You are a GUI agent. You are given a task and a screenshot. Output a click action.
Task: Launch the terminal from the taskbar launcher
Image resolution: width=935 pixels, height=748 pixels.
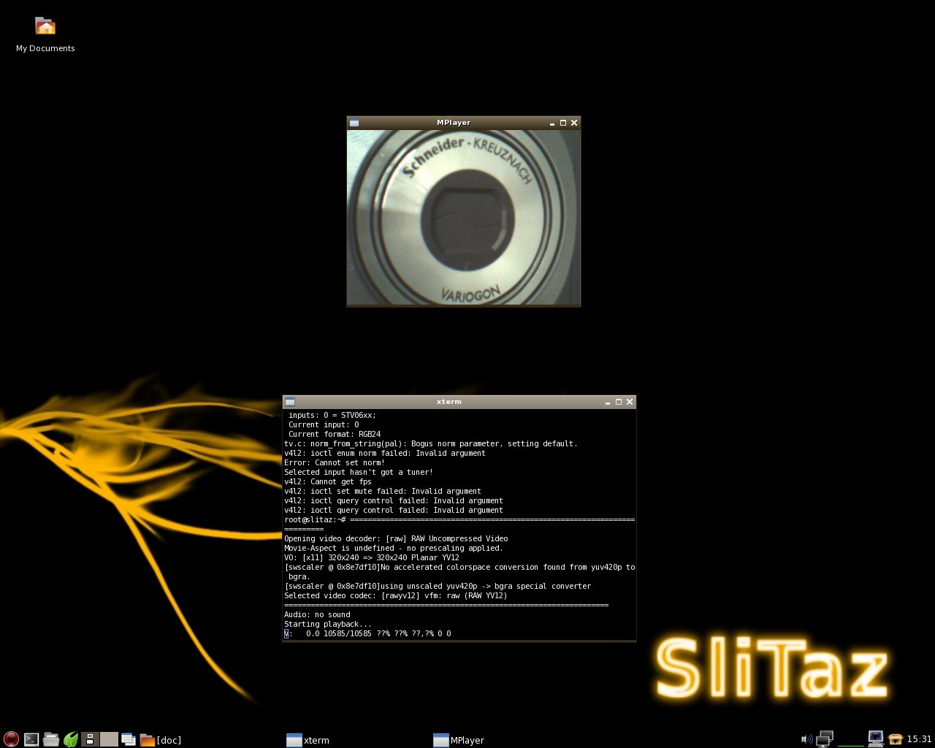31,739
